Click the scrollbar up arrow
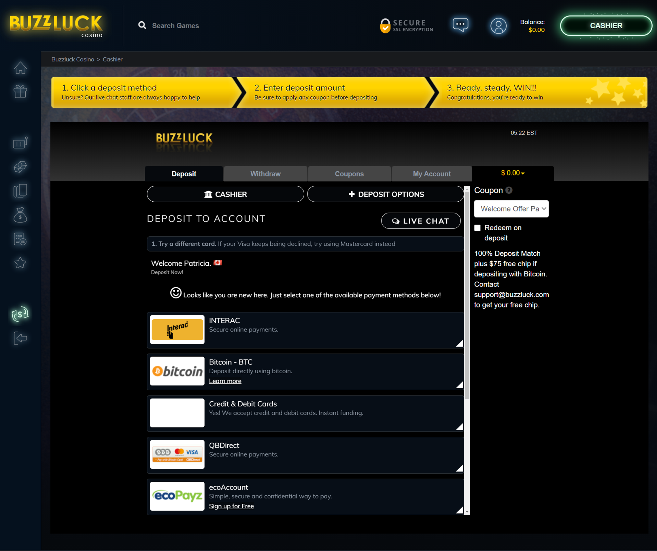The width and height of the screenshot is (657, 551). click(467, 189)
